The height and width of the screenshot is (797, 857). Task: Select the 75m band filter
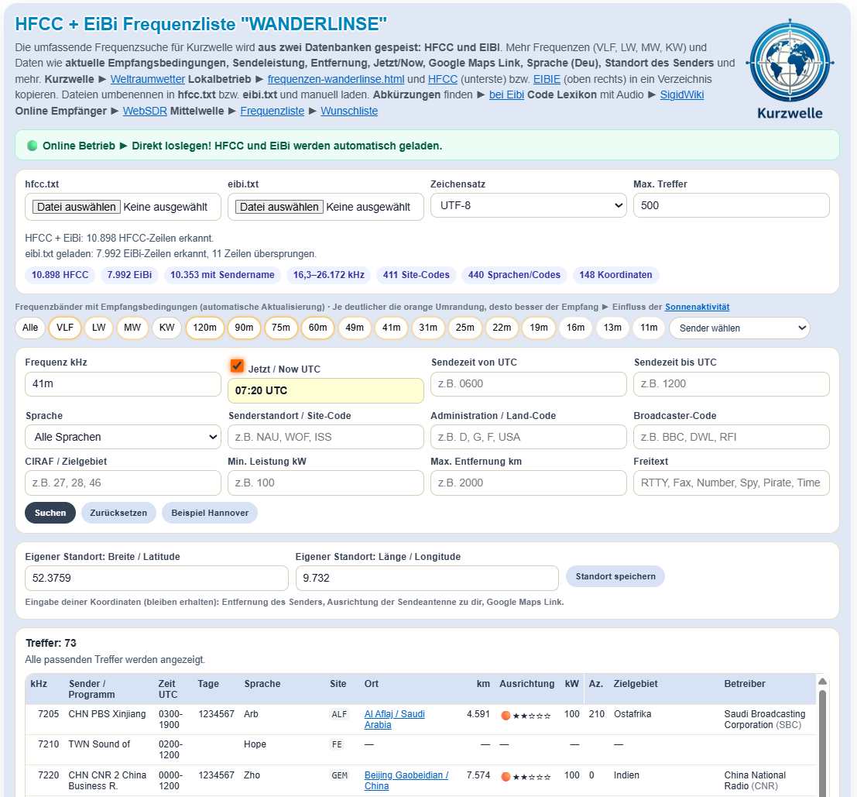pos(281,328)
